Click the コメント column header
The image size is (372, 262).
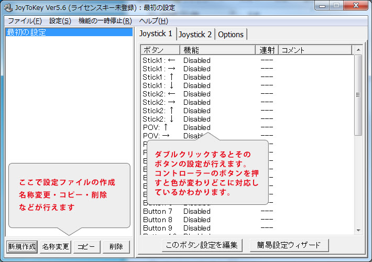click(315, 50)
